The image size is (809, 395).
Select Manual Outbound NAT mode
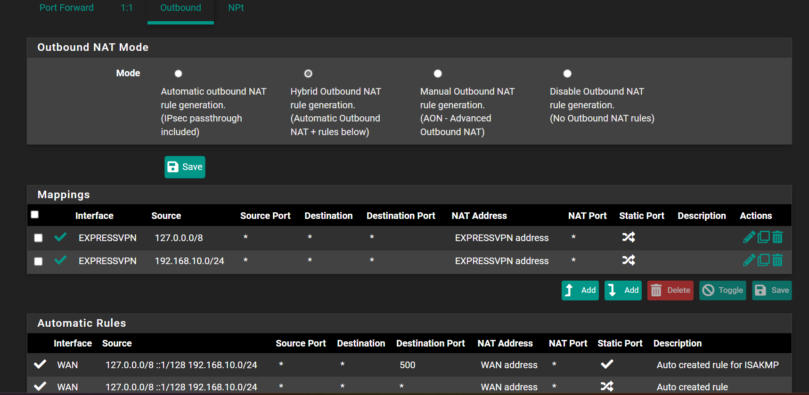[x=438, y=73]
